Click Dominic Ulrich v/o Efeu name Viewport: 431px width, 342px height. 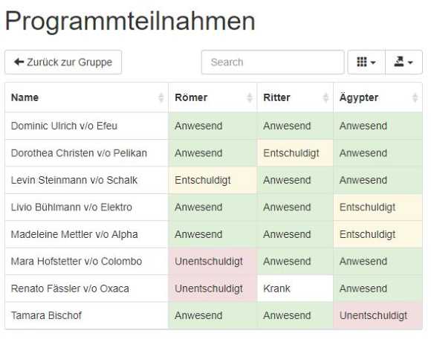click(64, 126)
